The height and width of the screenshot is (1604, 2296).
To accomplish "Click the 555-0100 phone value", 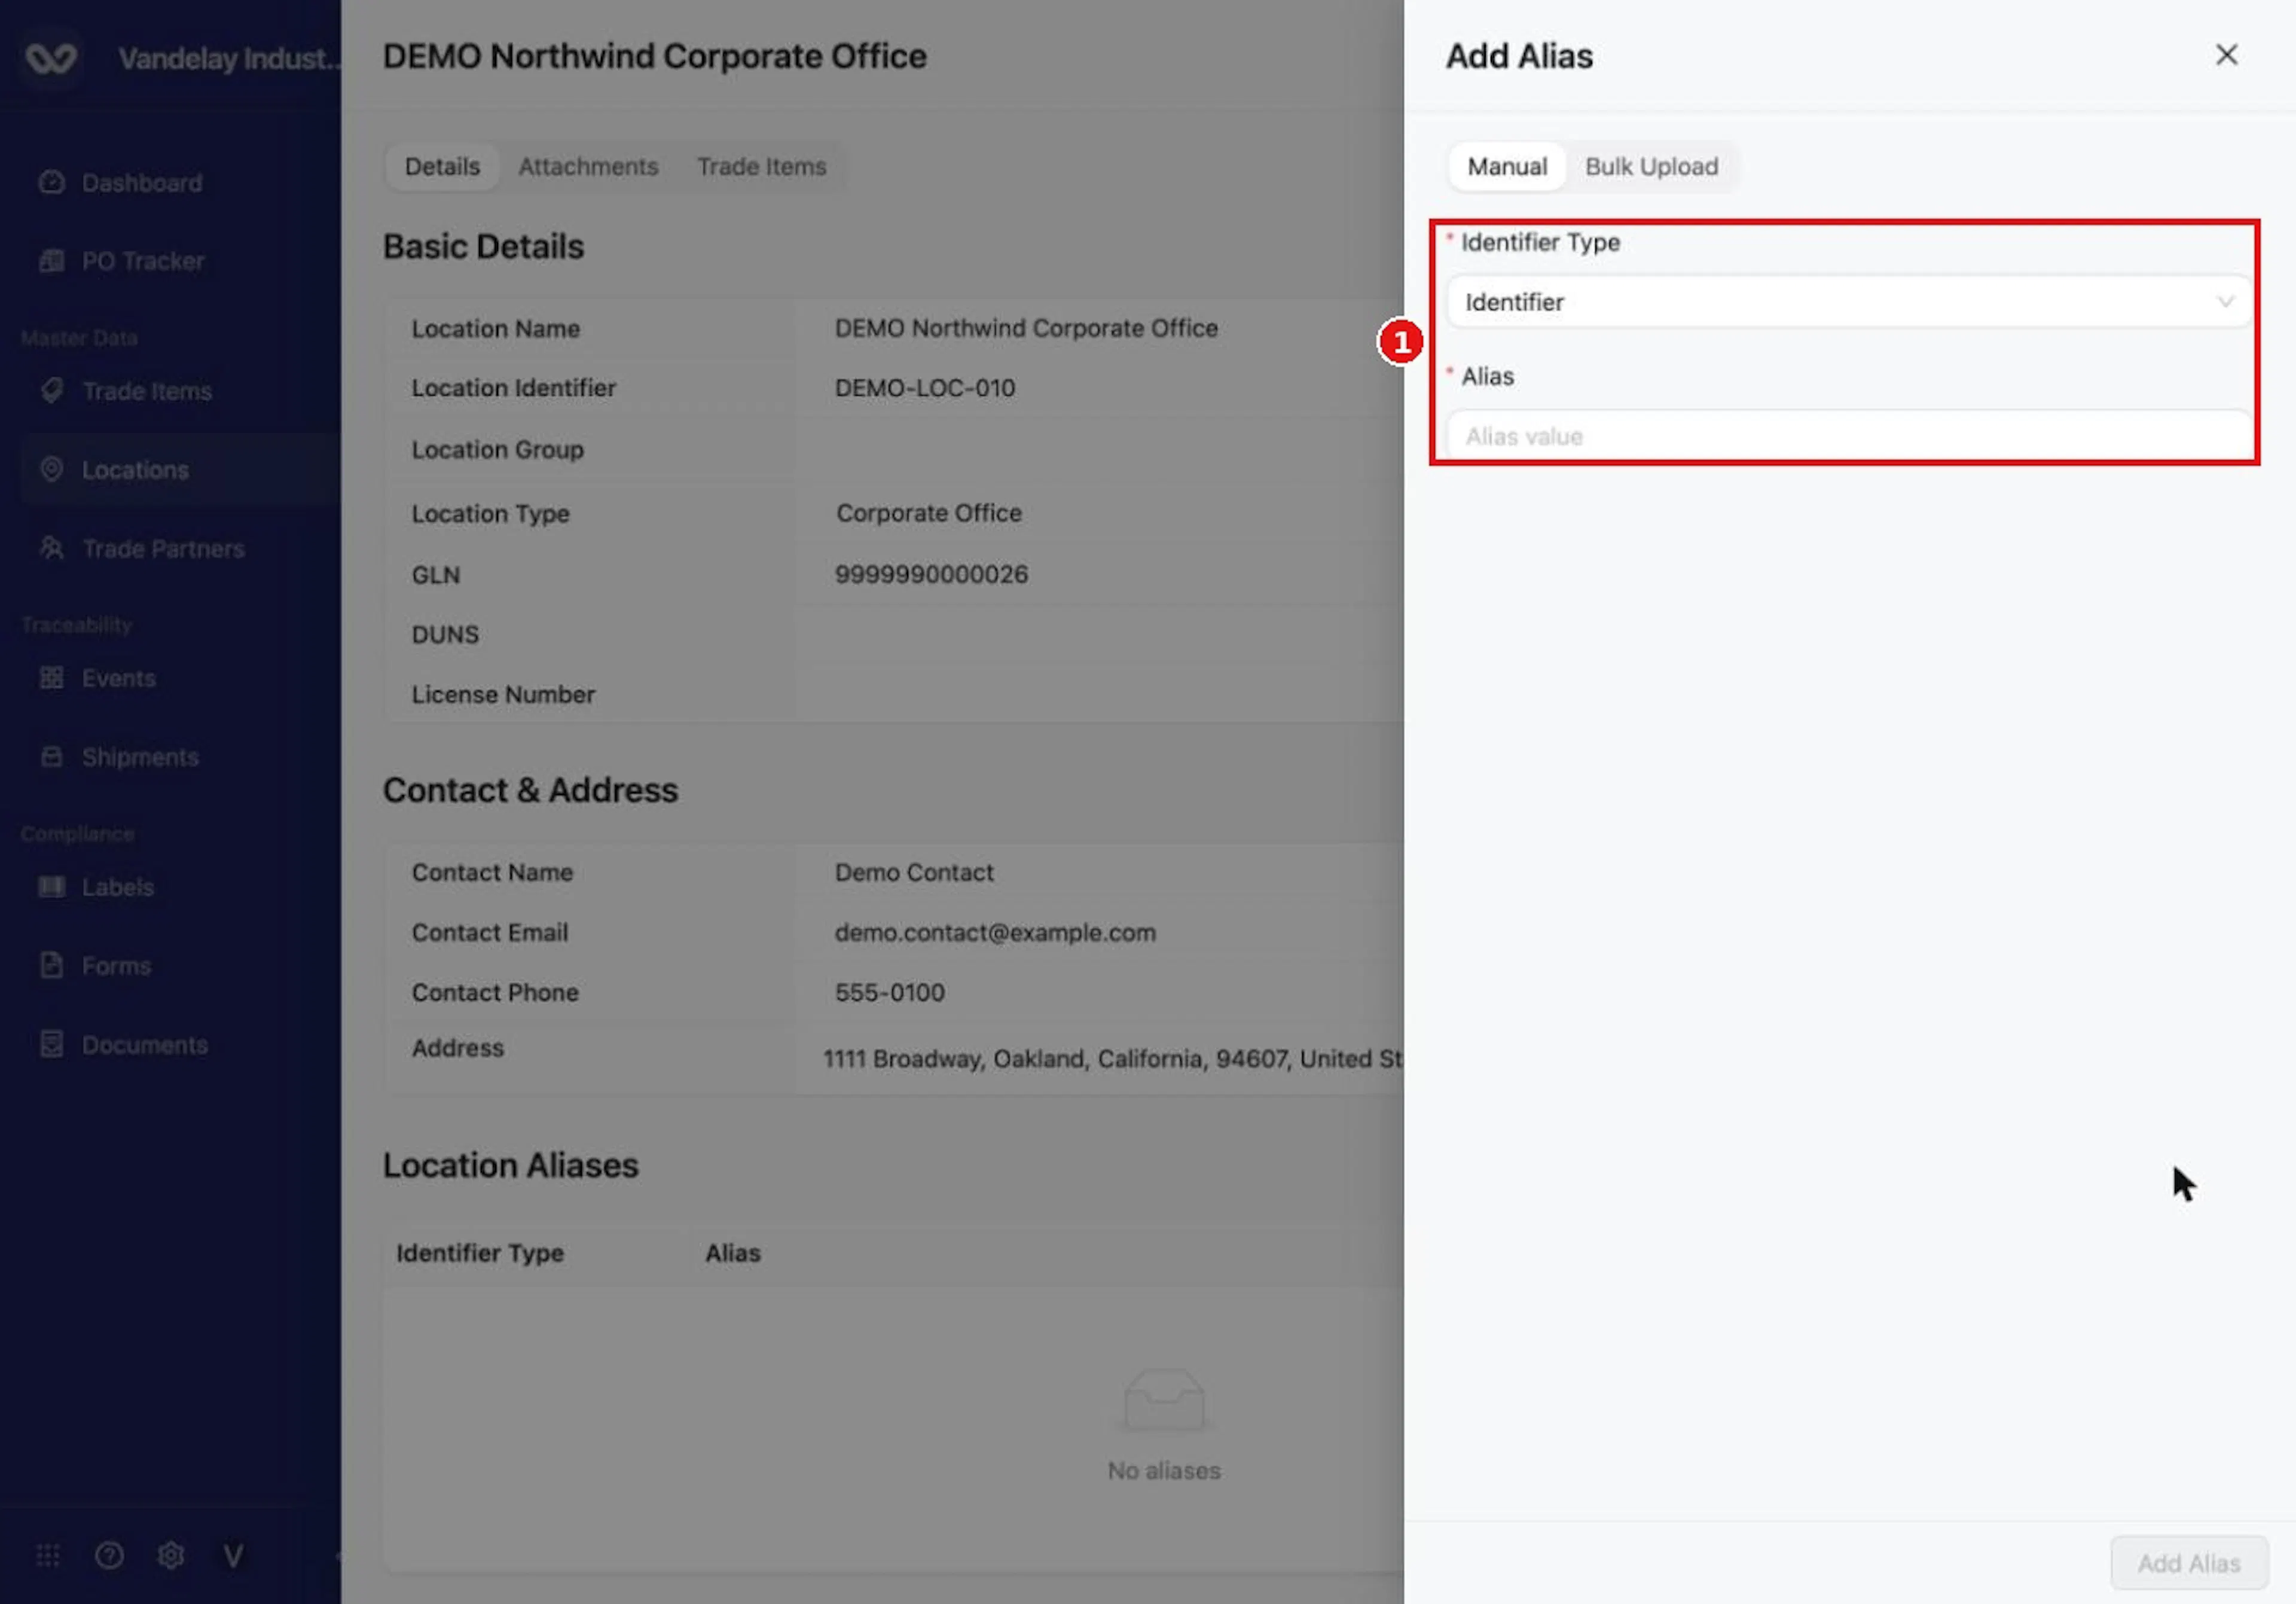I will (889, 992).
